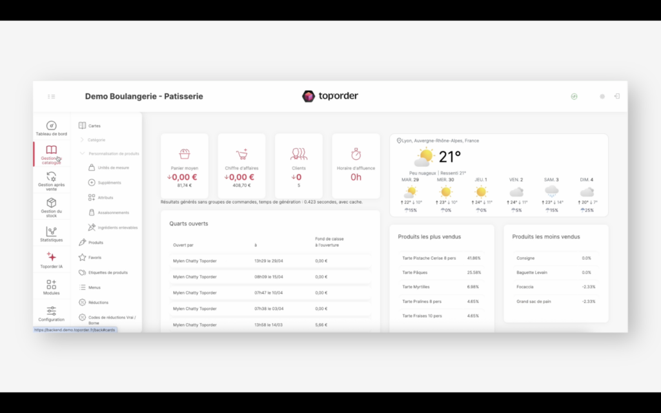Open Gestion du stock box icon
Image resolution: width=661 pixels, height=413 pixels.
[x=52, y=203]
